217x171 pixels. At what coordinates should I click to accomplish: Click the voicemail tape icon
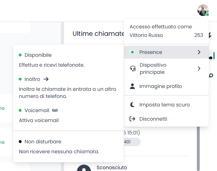(x=54, y=110)
